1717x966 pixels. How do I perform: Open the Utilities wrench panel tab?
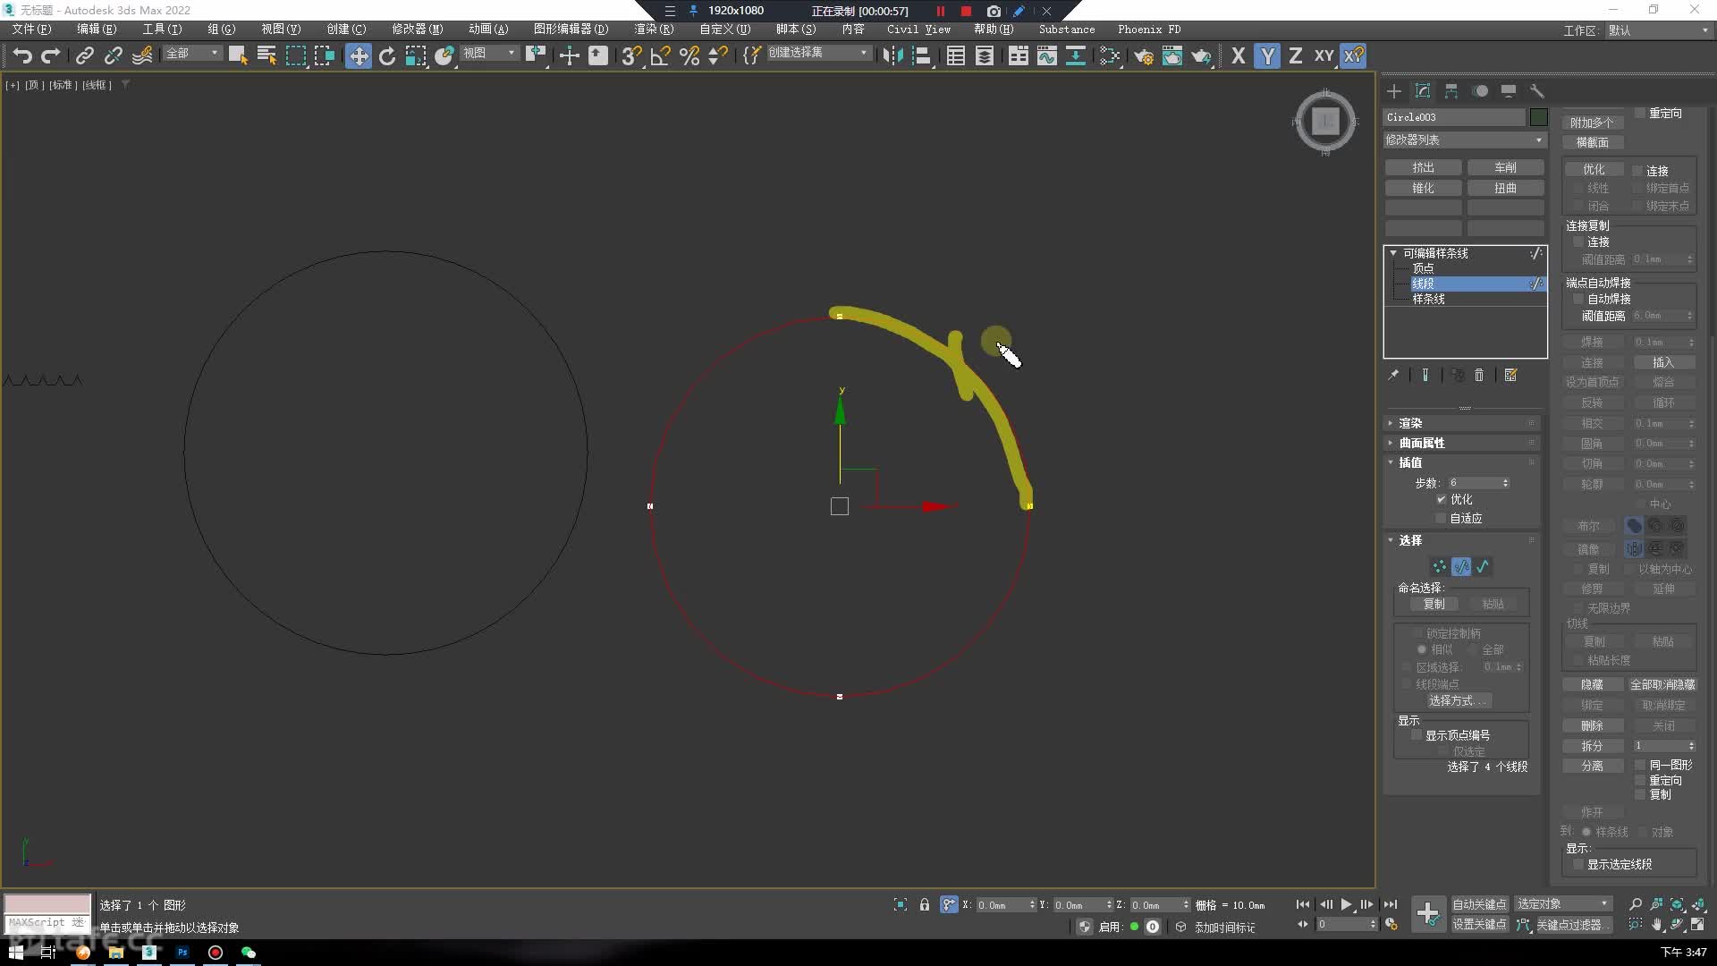(x=1537, y=91)
